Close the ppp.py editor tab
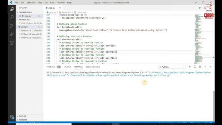 tap(60, 8)
